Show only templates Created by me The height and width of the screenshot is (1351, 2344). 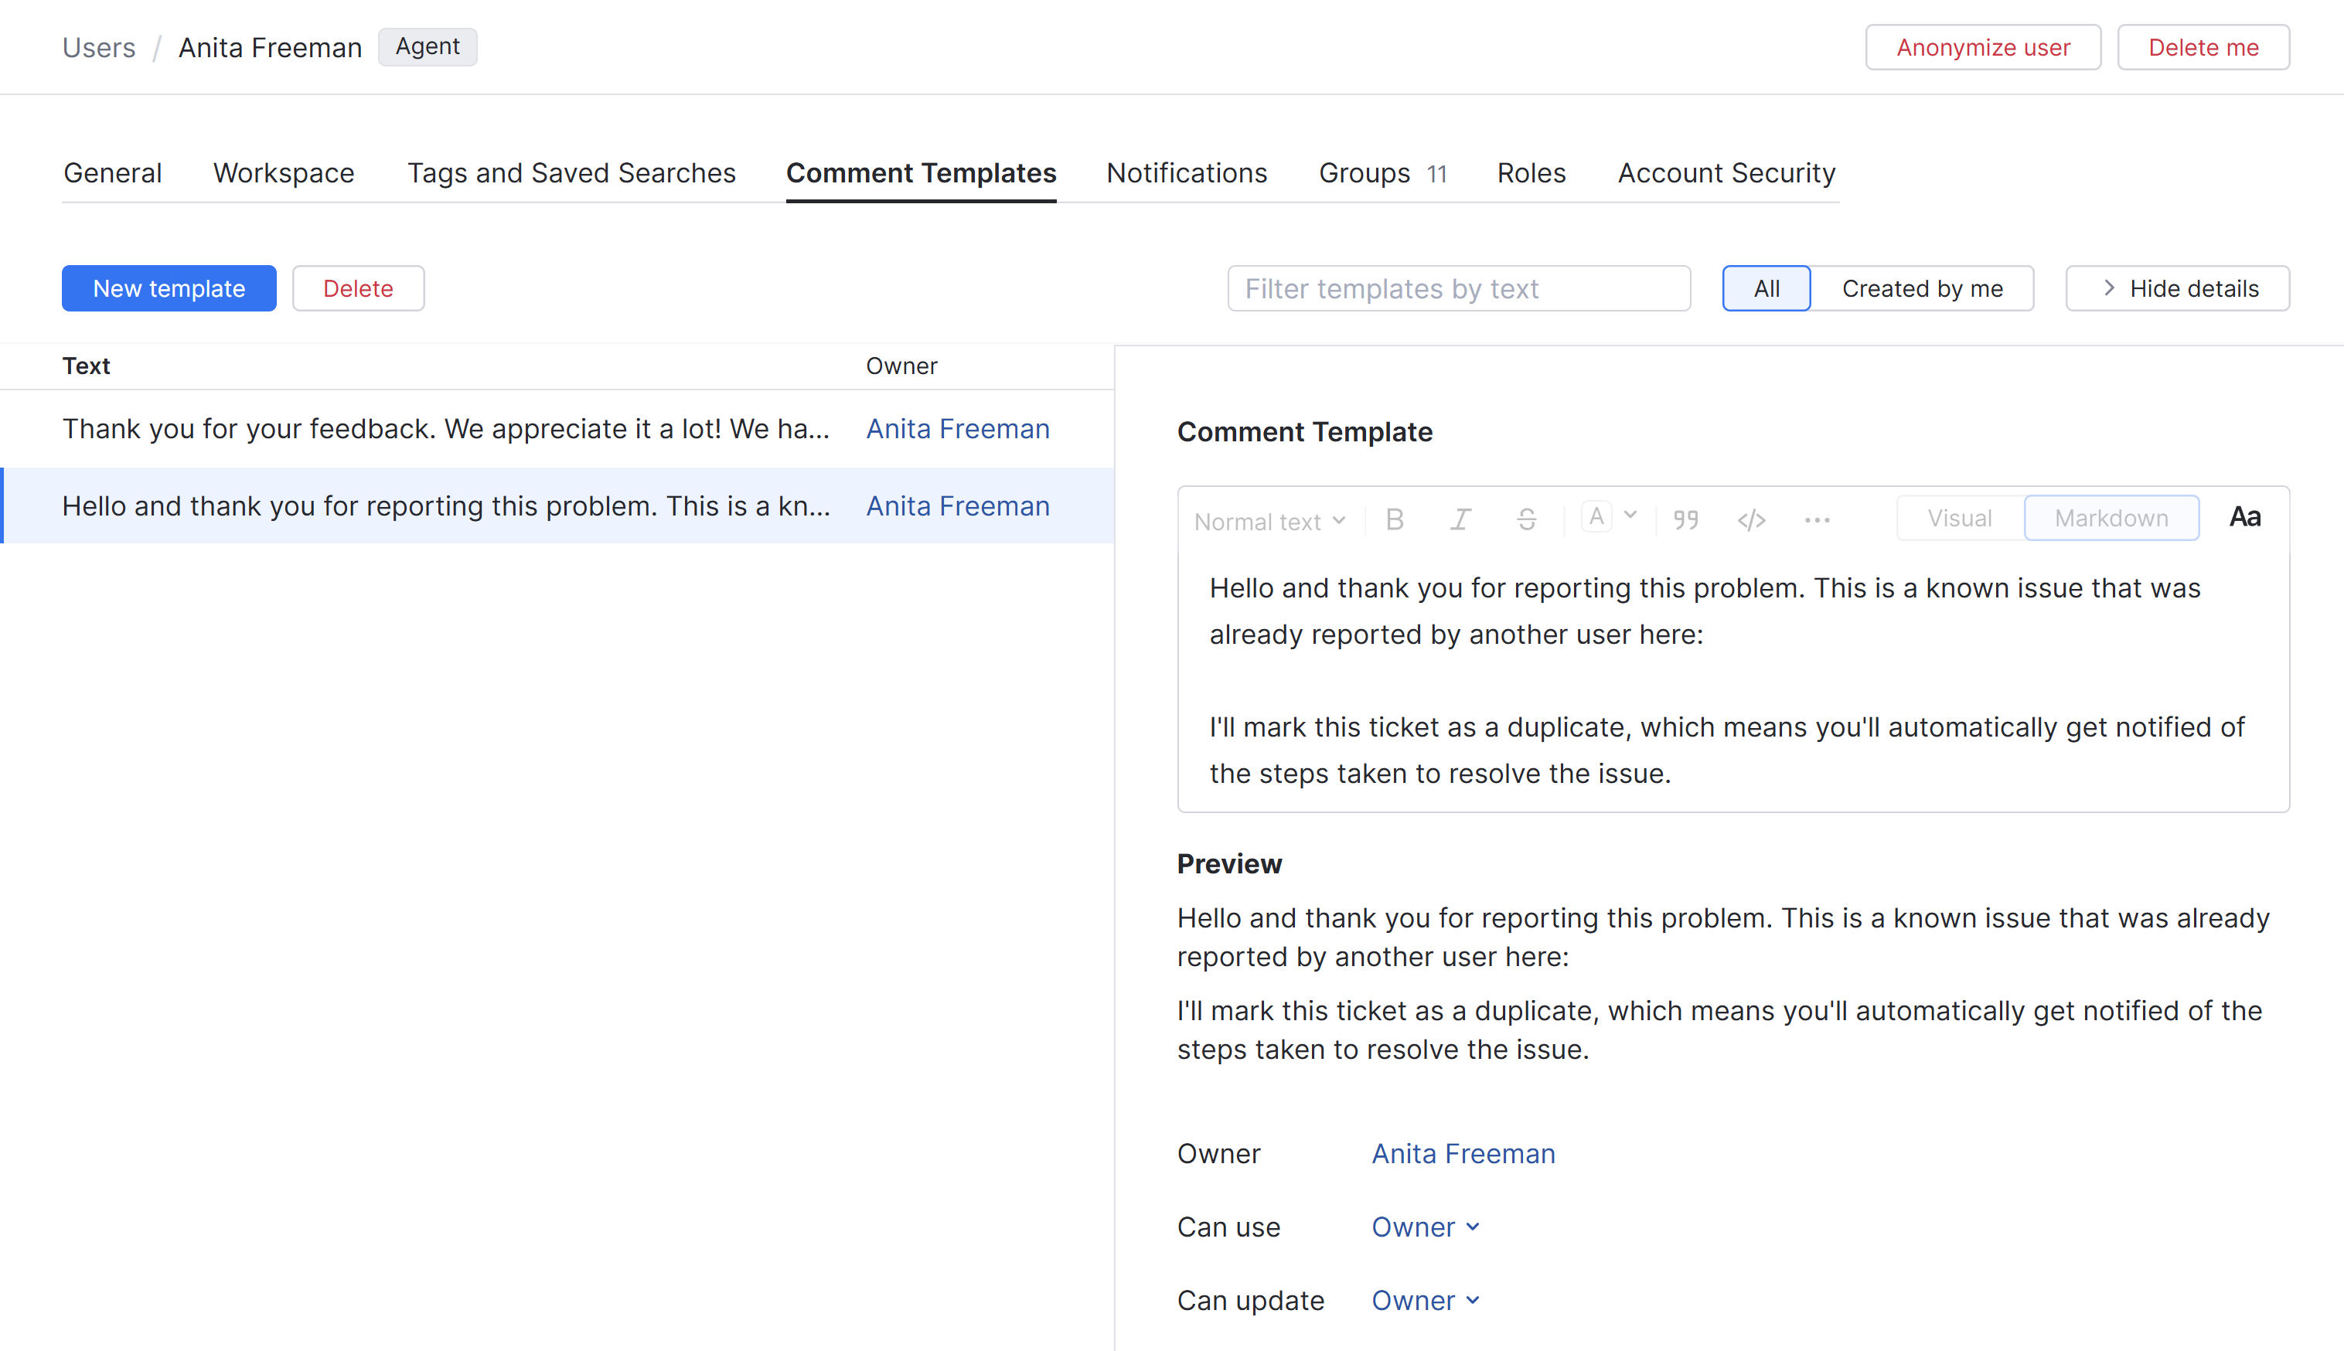(x=1922, y=288)
